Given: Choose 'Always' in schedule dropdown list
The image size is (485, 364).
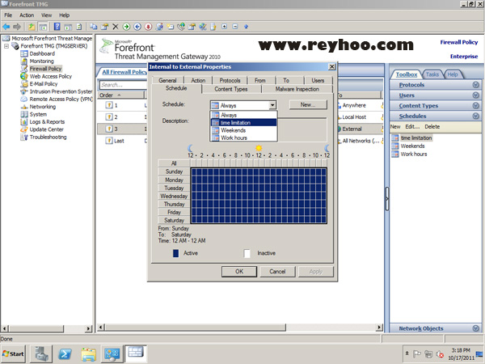Looking at the screenshot, I should coord(244,115).
